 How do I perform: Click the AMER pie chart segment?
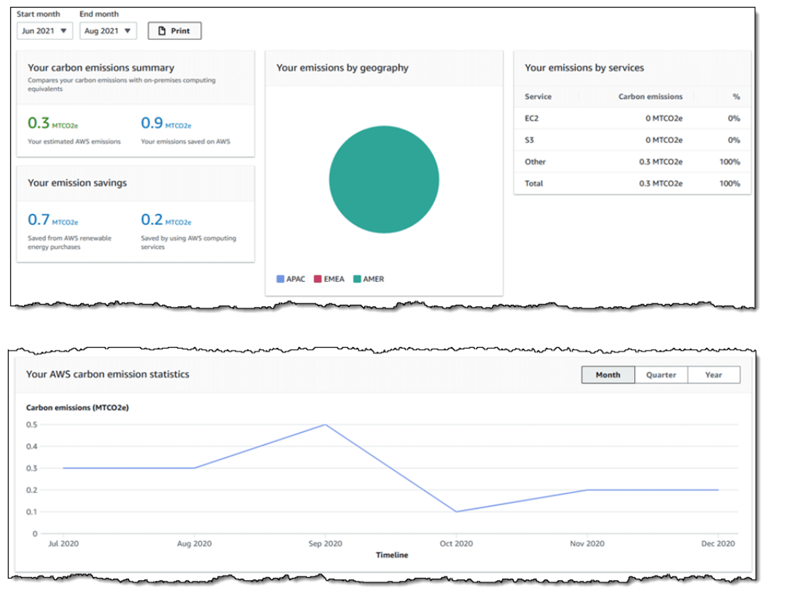coord(384,180)
